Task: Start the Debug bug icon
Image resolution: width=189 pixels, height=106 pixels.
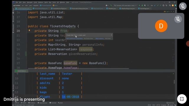Action: 142,5
